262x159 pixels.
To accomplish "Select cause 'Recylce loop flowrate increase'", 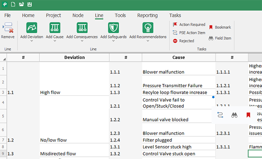I will [x=179, y=93].
